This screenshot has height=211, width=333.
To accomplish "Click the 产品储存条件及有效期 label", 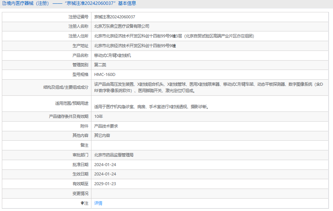I will [69, 116].
